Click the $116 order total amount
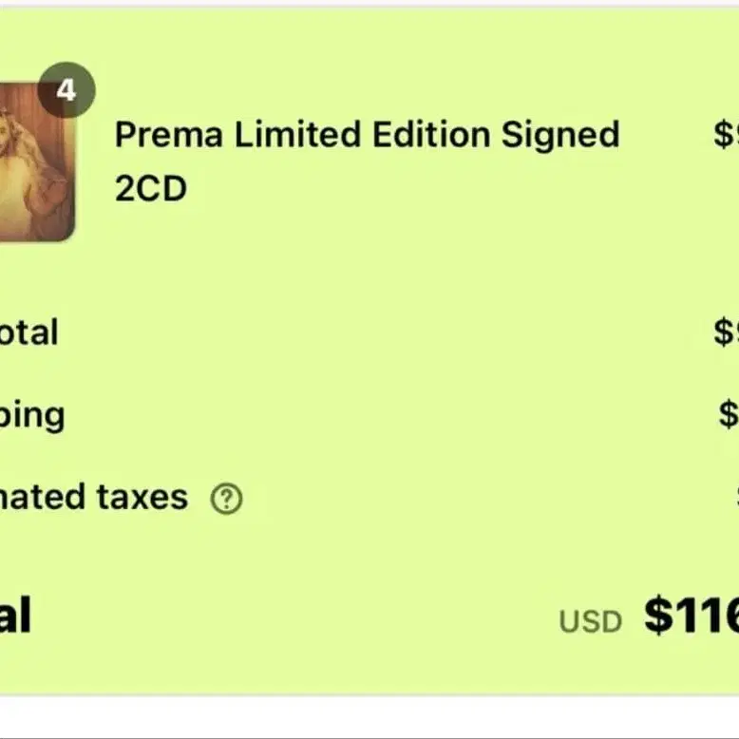Viewport: 739px width, 739px height. [x=691, y=616]
